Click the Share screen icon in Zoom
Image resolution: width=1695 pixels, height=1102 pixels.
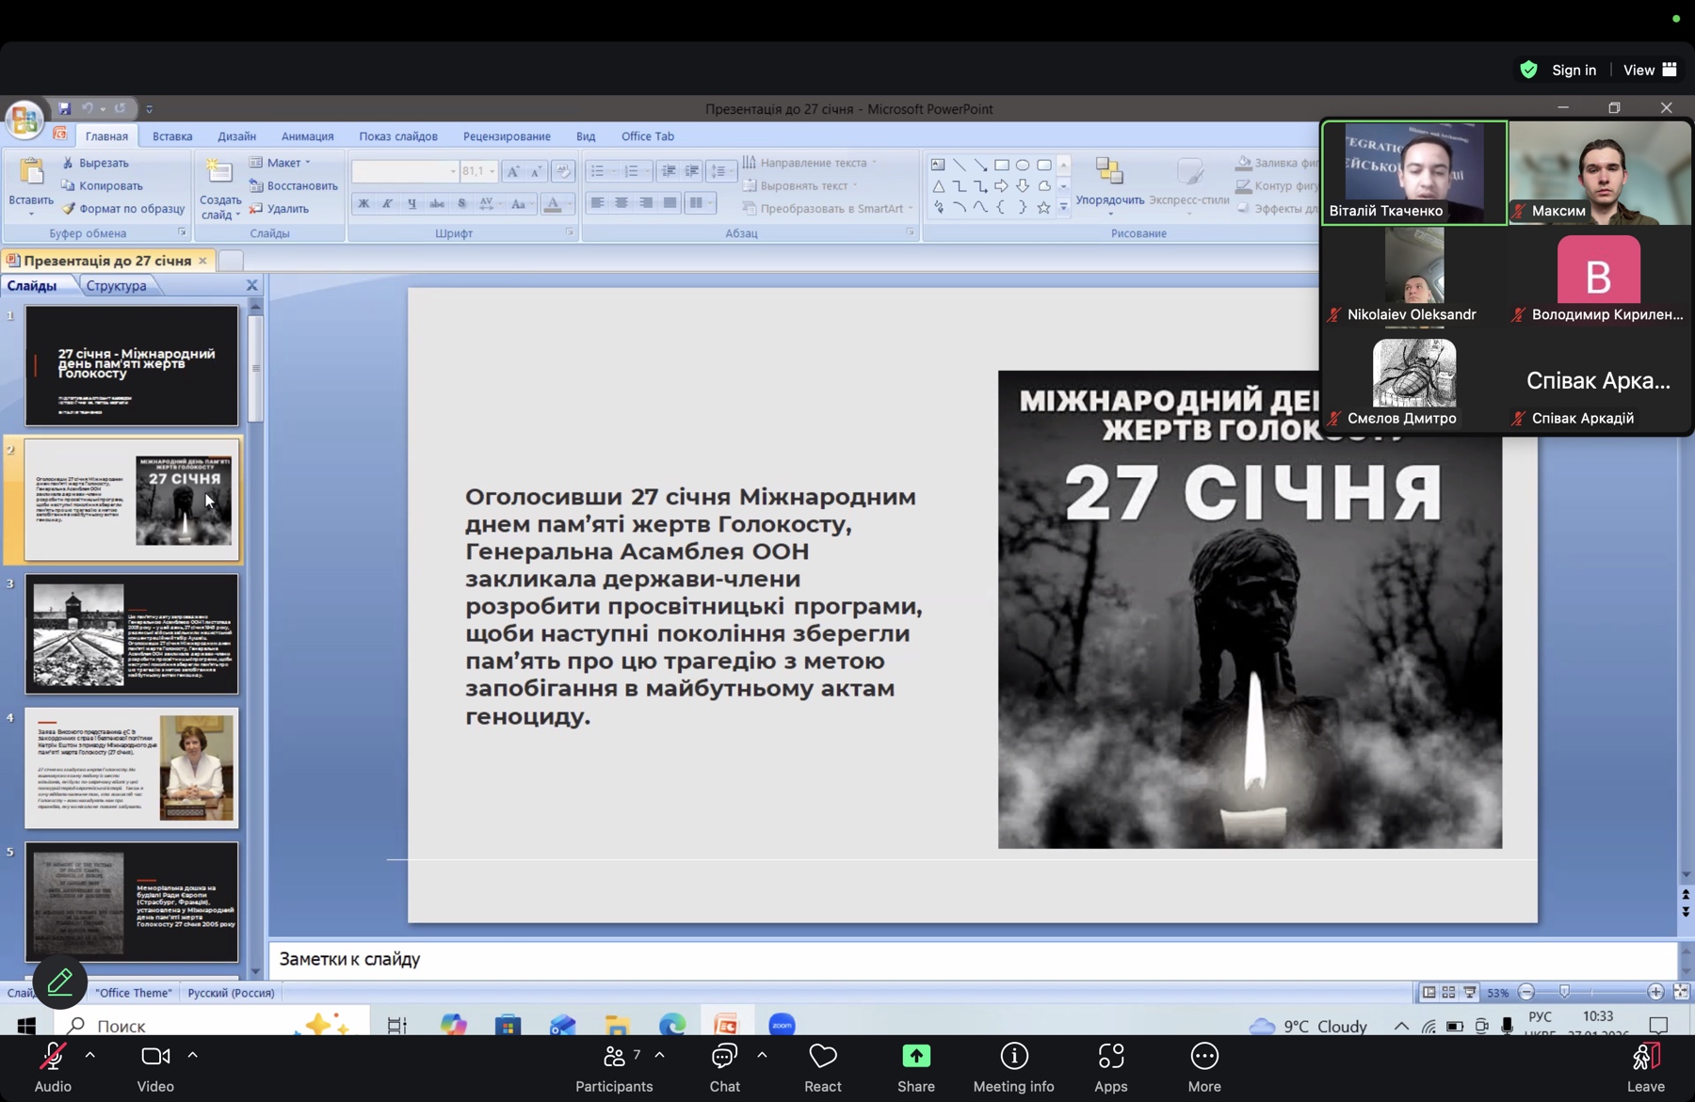point(915,1057)
